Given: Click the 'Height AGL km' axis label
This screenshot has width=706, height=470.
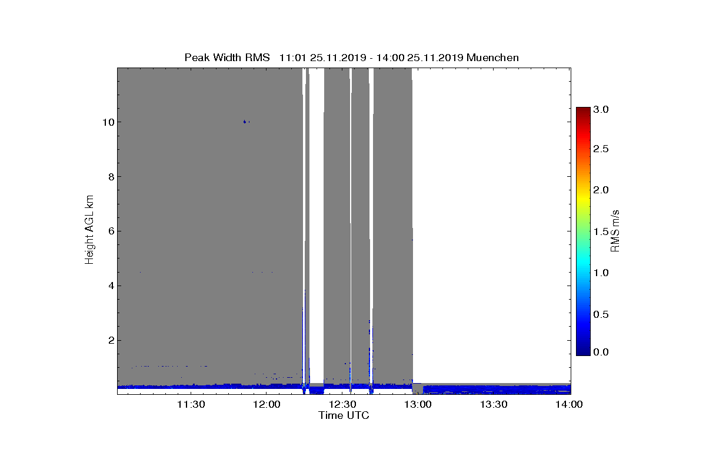Looking at the screenshot, I should [89, 231].
